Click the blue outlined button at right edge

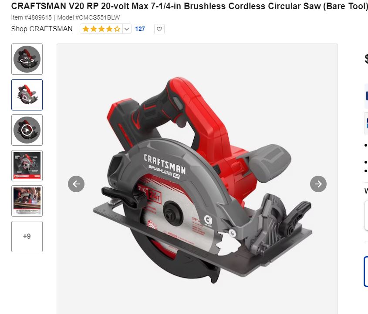coord(366,271)
